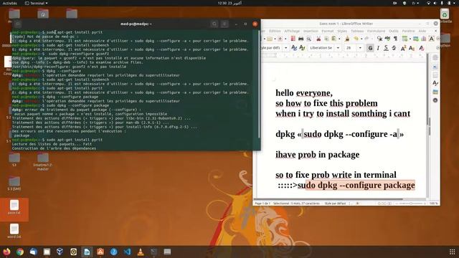Click the search icon in Terminal title bar

(214, 24)
